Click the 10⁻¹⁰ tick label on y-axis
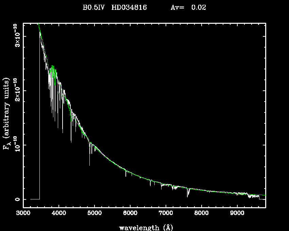289x231 pixels. pyautogui.click(x=16, y=145)
